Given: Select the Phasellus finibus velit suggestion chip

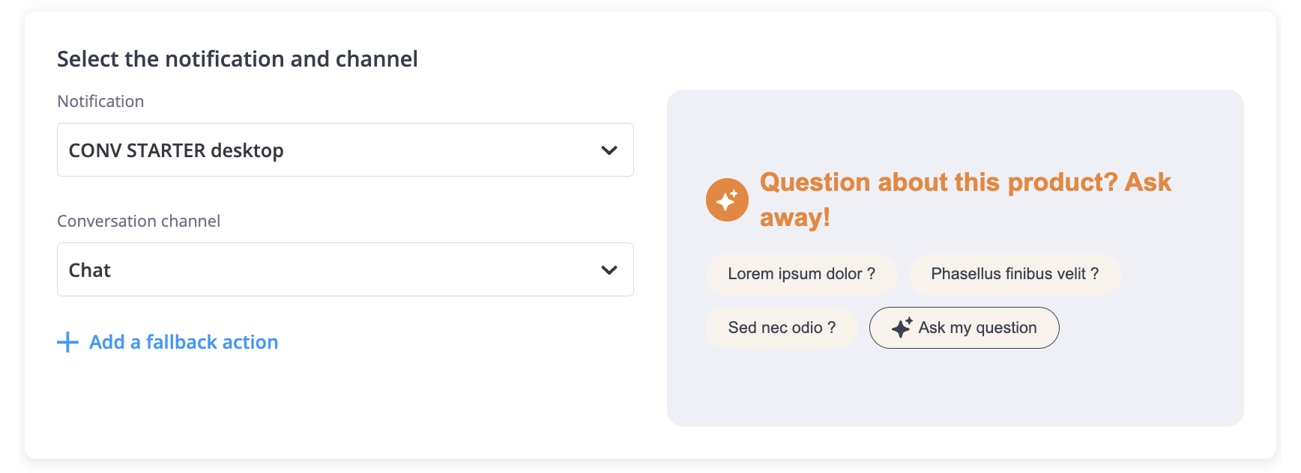Looking at the screenshot, I should tap(1015, 274).
